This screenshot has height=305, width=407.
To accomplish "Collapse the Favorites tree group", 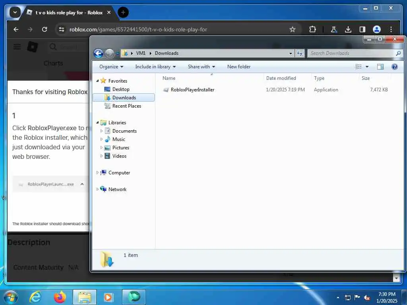I will click(98, 81).
